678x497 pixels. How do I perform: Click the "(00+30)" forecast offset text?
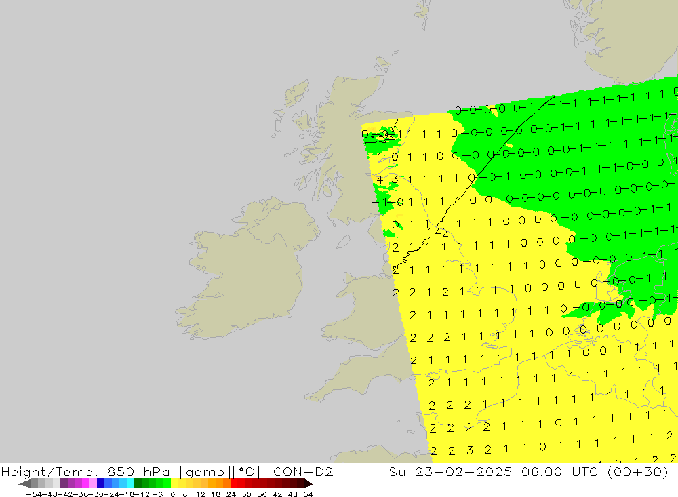(x=638, y=472)
